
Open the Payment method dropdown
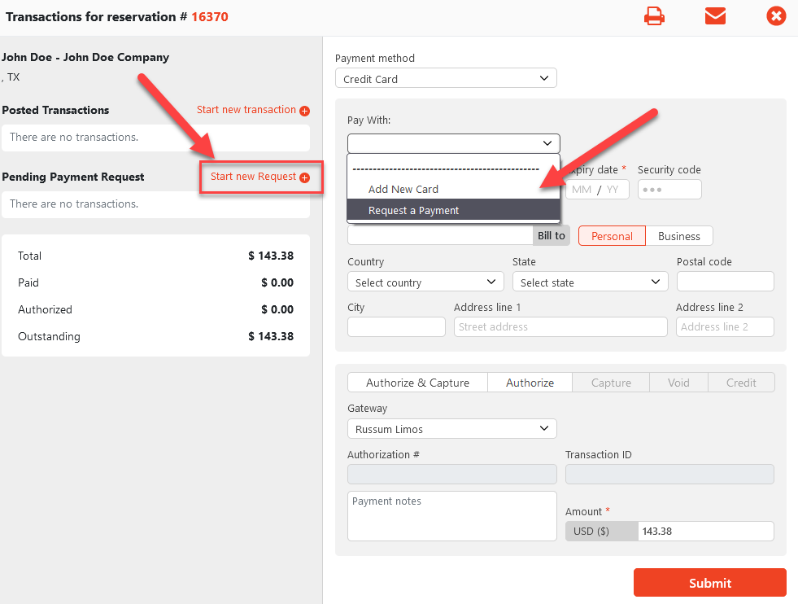pyautogui.click(x=446, y=79)
